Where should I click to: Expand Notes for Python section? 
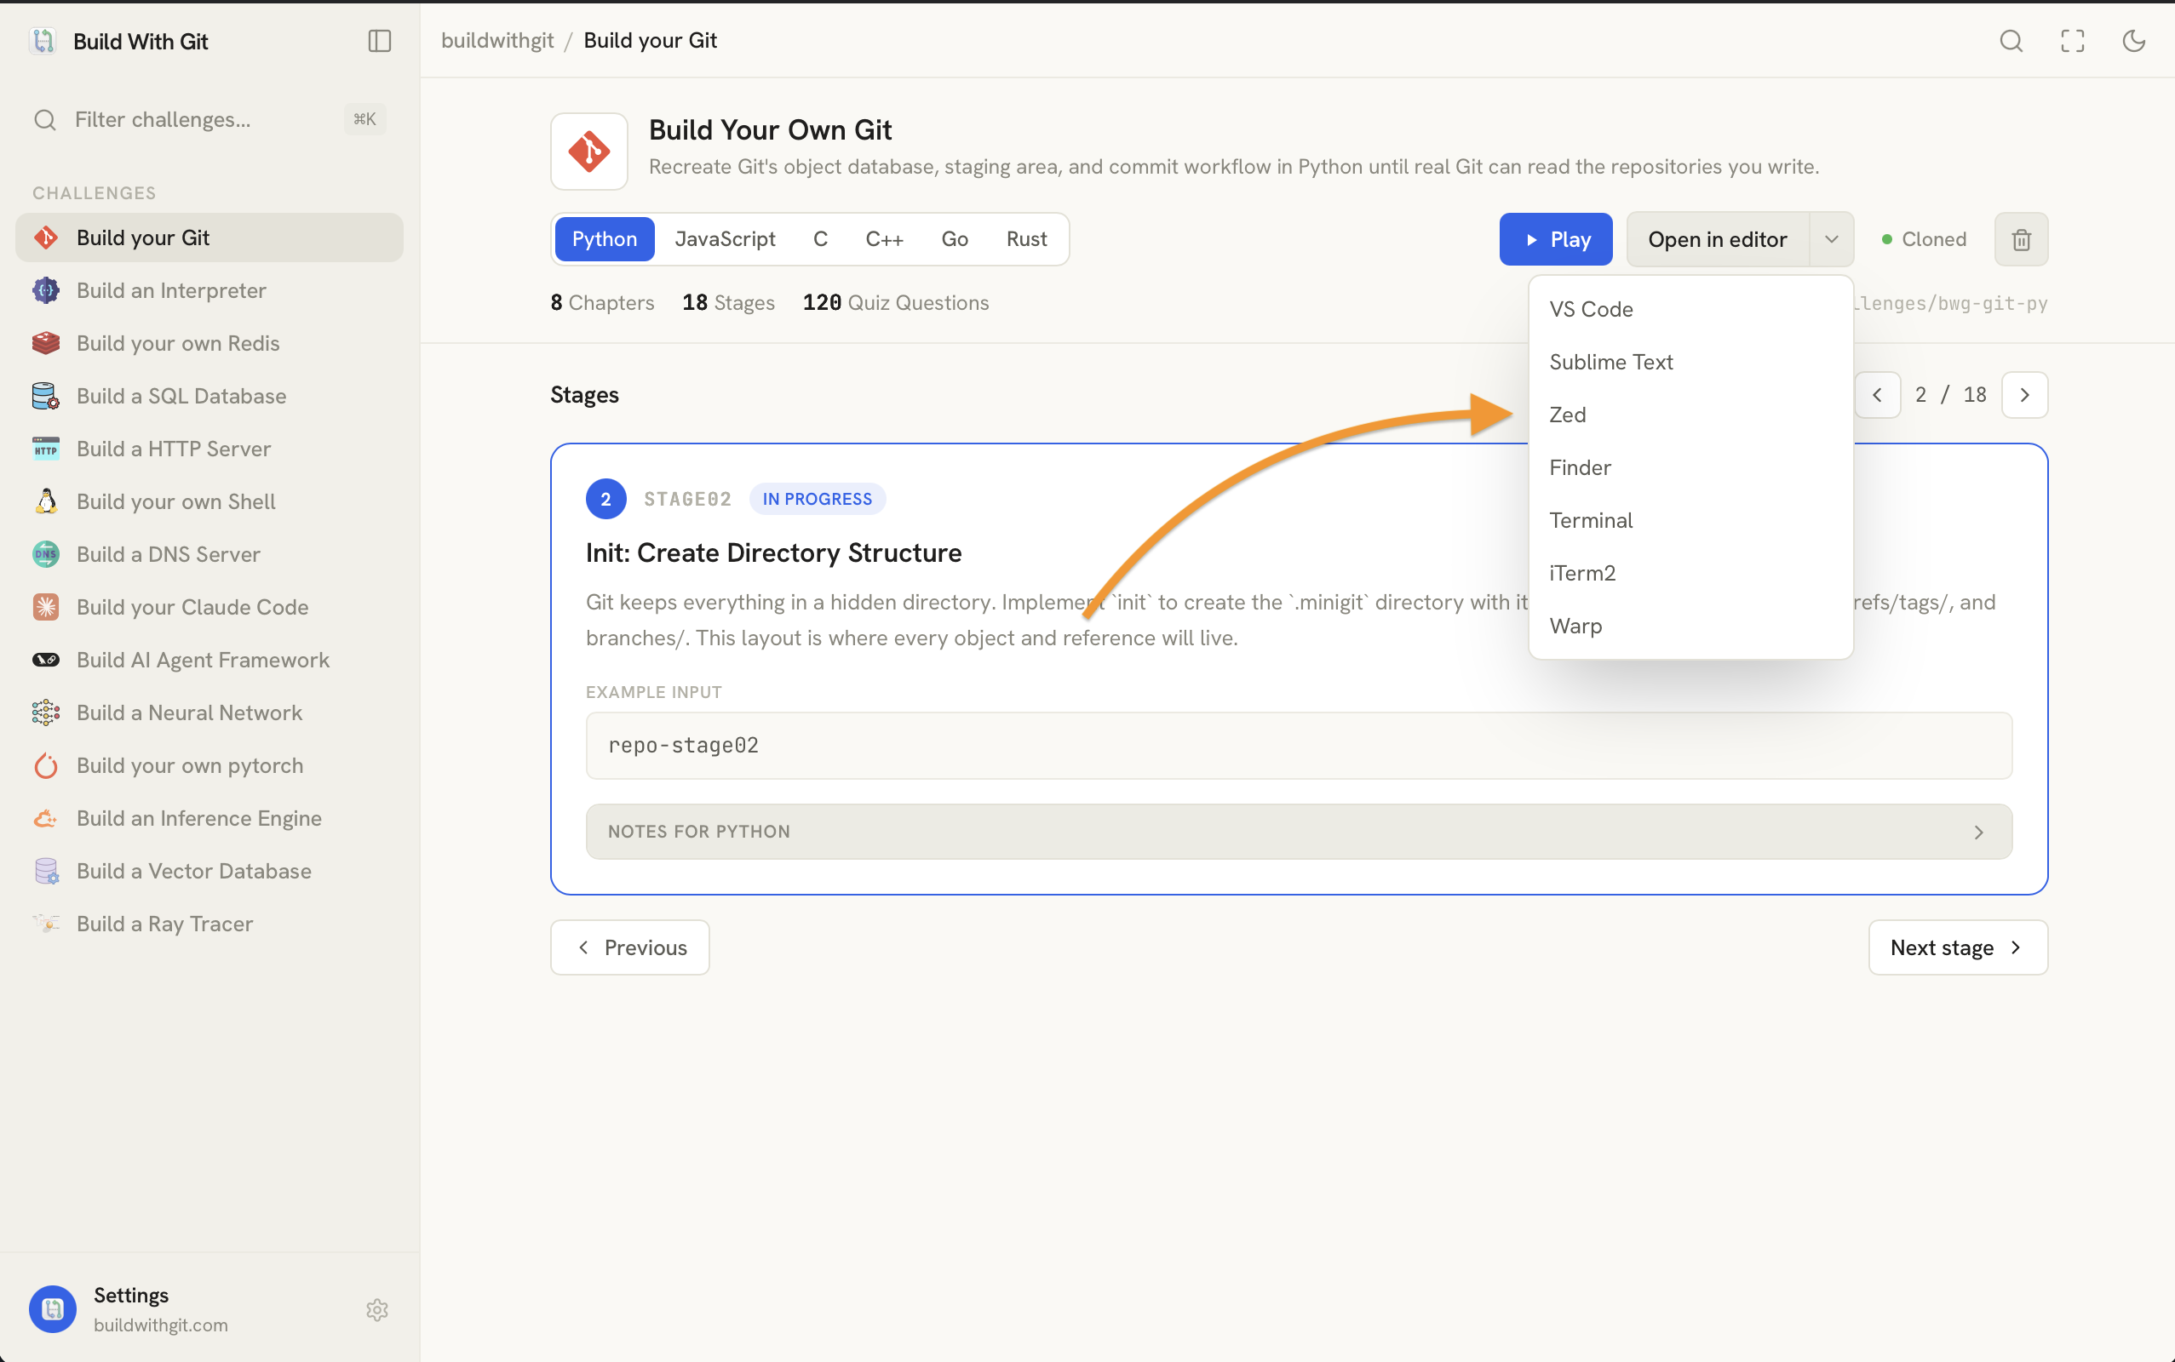1299,832
